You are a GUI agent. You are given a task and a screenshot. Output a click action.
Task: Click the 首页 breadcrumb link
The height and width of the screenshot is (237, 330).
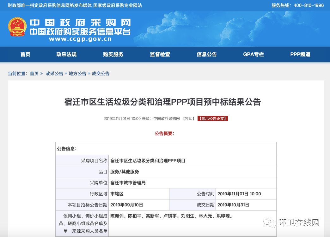click(34, 74)
